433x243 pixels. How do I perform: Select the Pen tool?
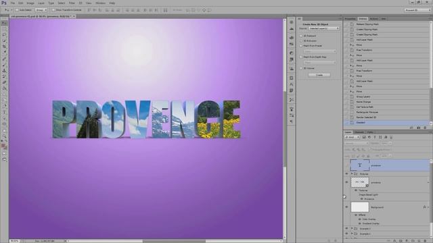pyautogui.click(x=4, y=106)
